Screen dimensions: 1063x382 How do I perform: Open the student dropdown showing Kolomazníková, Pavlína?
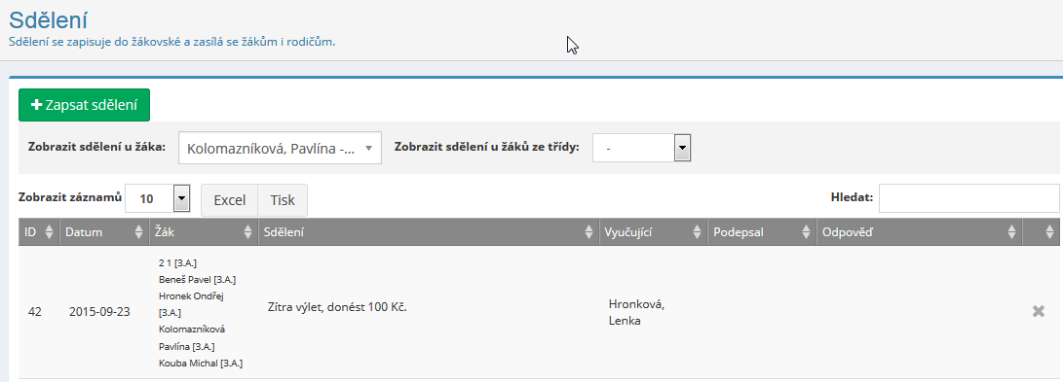(x=280, y=148)
